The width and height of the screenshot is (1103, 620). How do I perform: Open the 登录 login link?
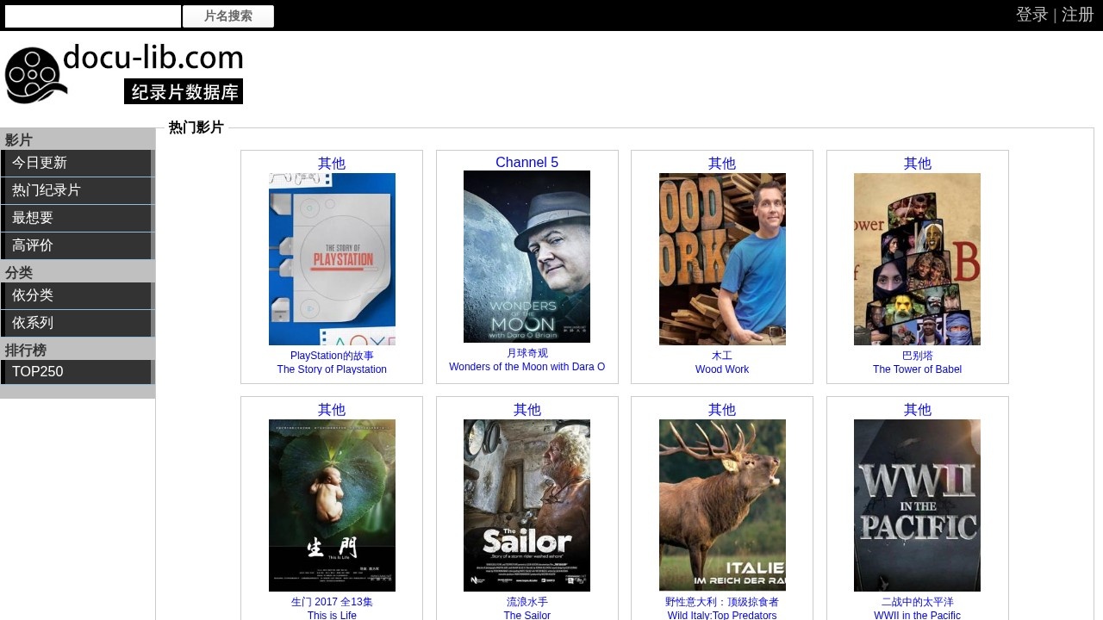click(1031, 15)
